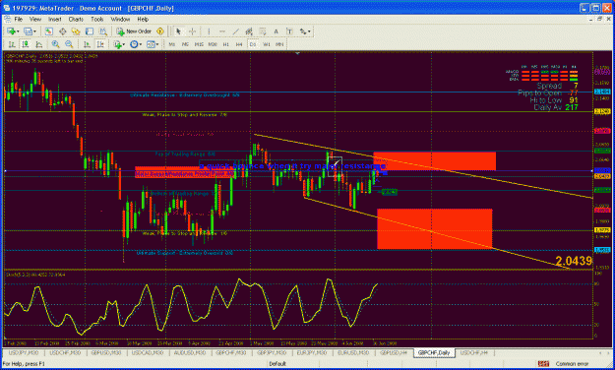Select the Crosshair tool
This screenshot has height=370, width=615.
192,31
